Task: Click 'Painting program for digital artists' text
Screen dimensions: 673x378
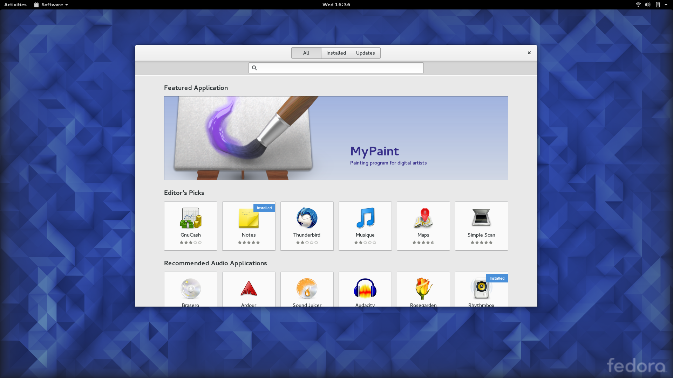Action: point(388,163)
